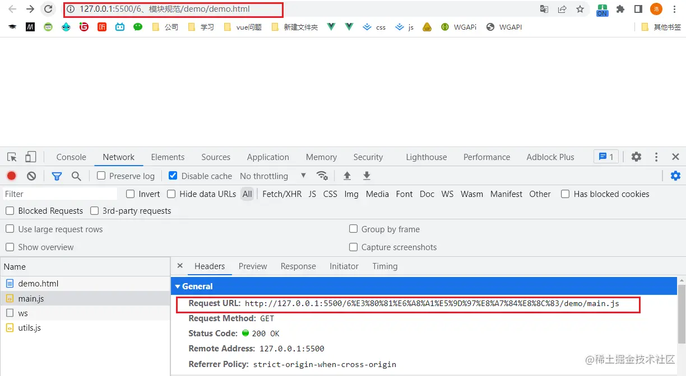The image size is (686, 376).
Task: Switch to the Elements tab
Action: pos(168,157)
